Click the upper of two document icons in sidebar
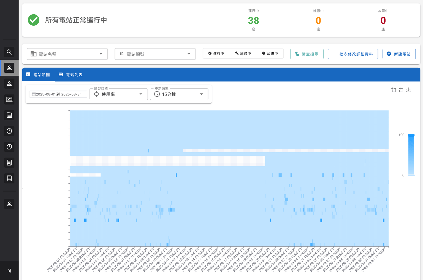 [x=9, y=162]
